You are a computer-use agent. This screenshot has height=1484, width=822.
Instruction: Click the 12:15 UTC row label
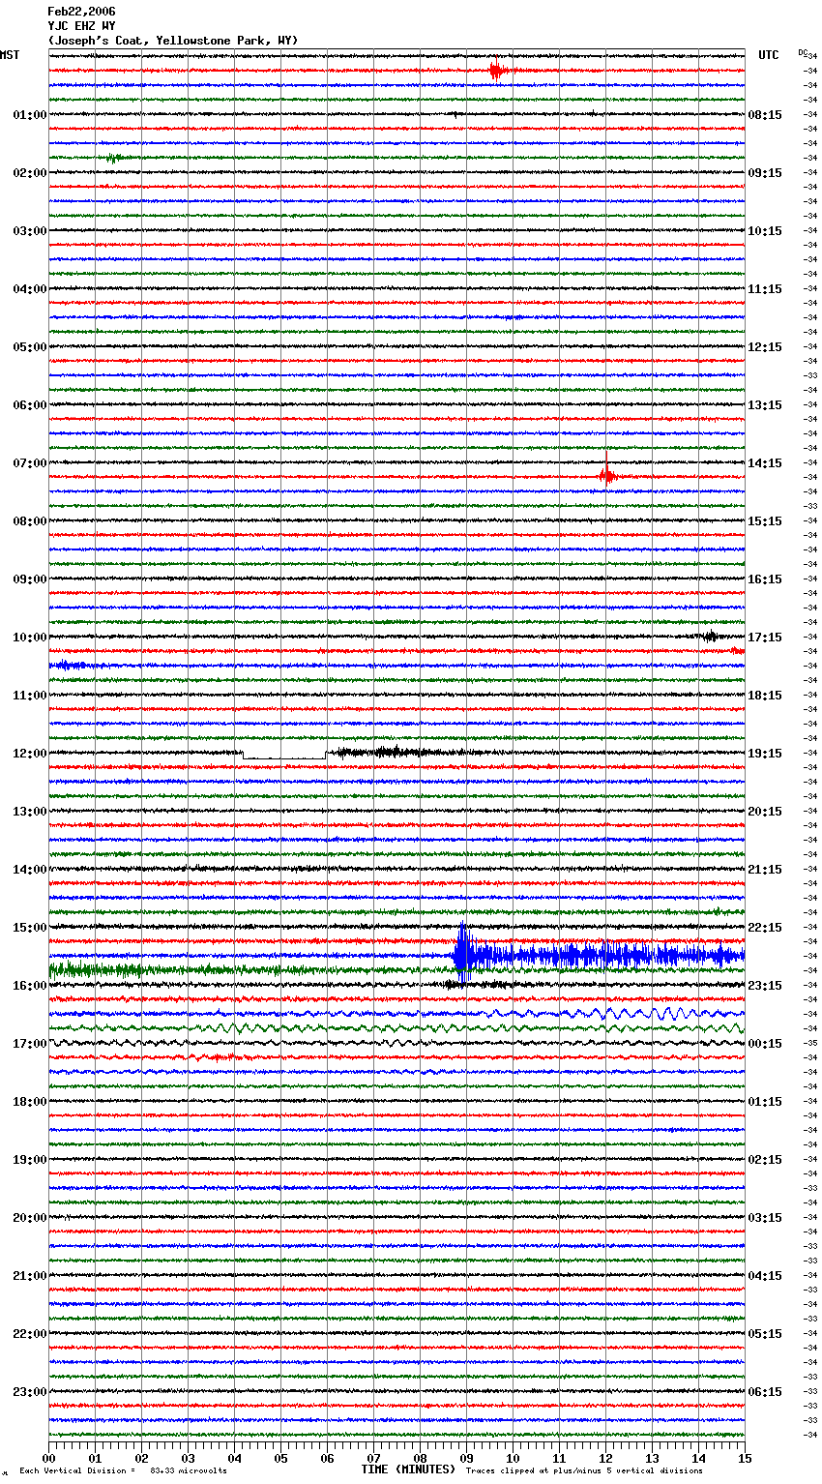tap(765, 347)
